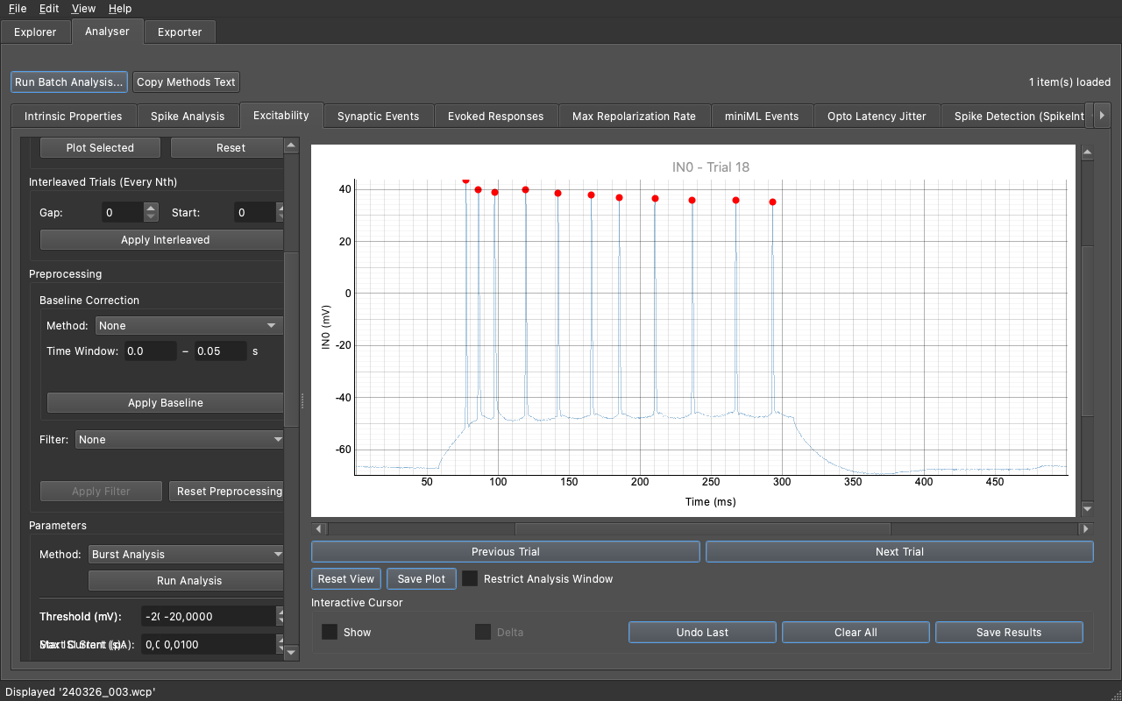Switch to the Exporter tab

(x=180, y=32)
